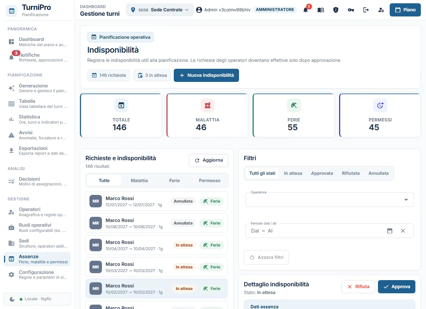Click the Permessi card clock icon

pos(380,105)
